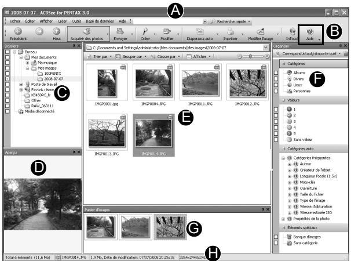This screenshot has height=261, width=351.
Task: Expand the folder path dropdown
Action: click(x=265, y=48)
